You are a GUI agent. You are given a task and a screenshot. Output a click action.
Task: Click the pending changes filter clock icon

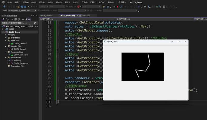point(7,20)
